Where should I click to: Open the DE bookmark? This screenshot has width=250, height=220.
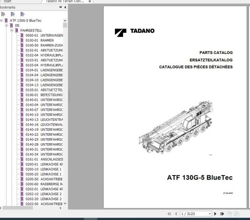[x=17, y=25]
